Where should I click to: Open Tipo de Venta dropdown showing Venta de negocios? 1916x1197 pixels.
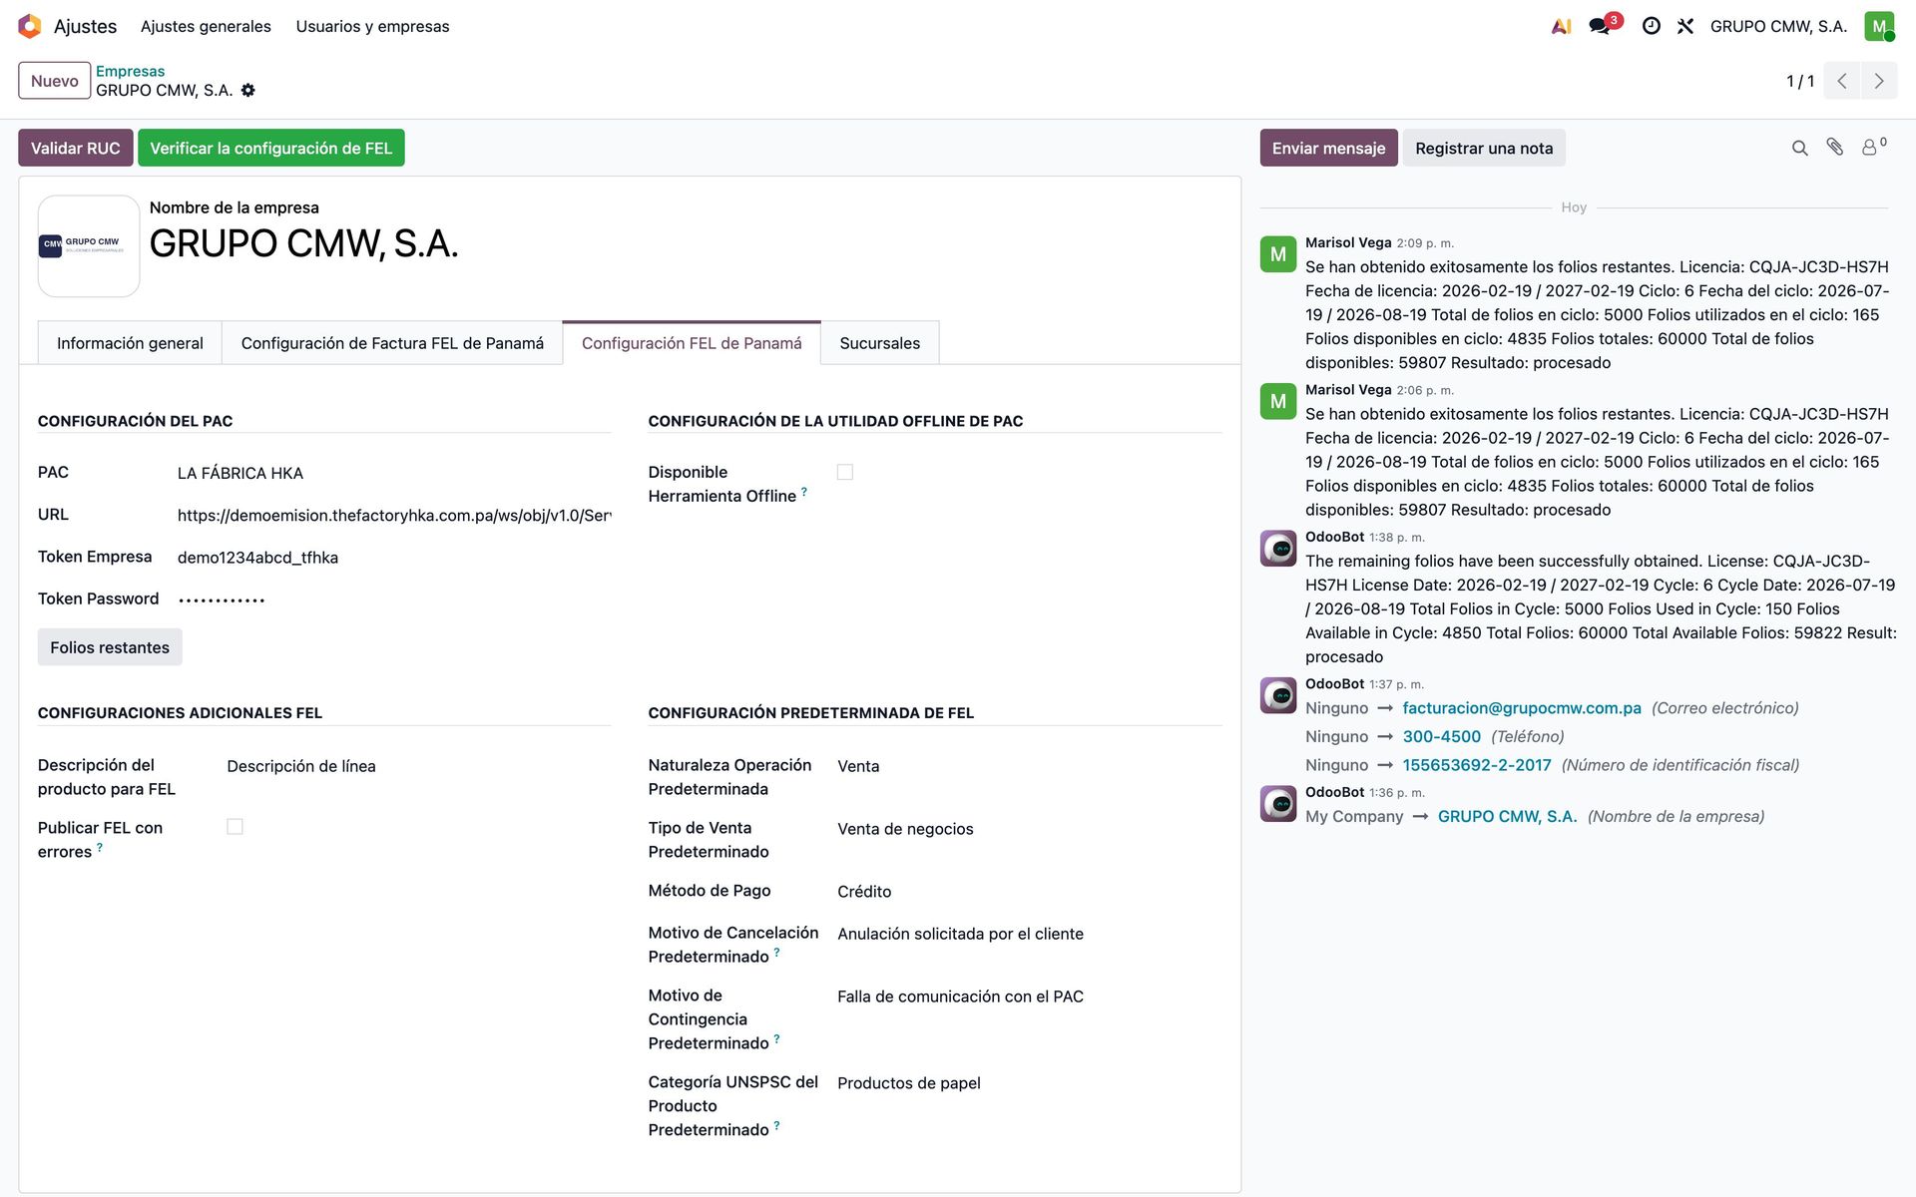point(1030,829)
